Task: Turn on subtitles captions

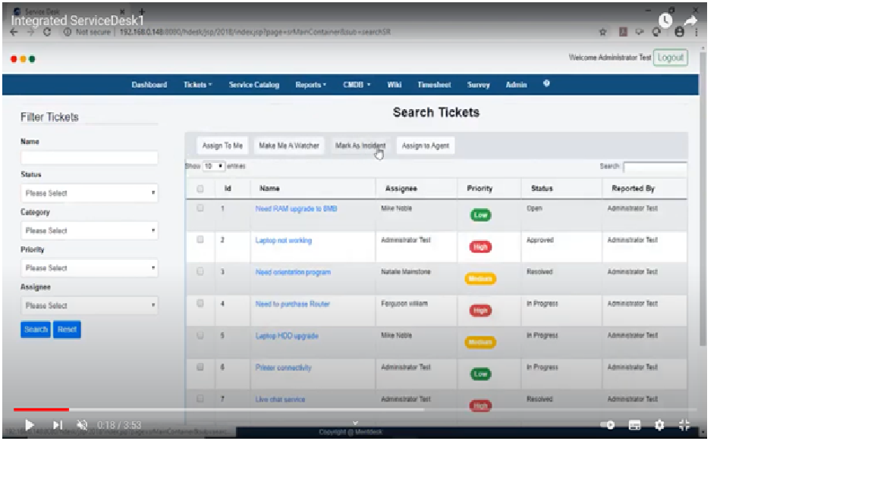Action: point(634,425)
